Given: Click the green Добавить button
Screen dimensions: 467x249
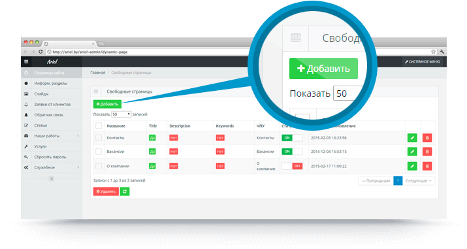Looking at the screenshot, I should tap(107, 104).
